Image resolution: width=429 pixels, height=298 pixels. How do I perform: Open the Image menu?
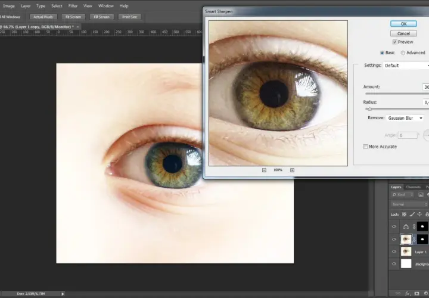point(9,6)
